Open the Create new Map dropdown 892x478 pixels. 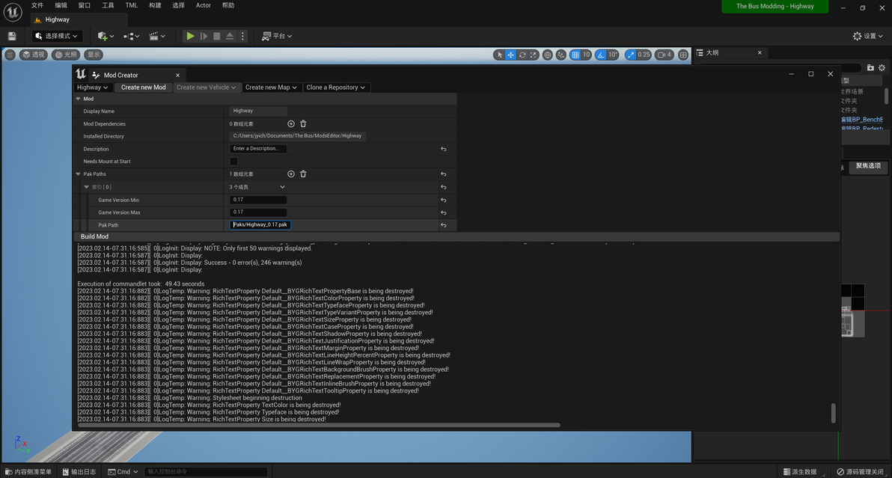271,88
